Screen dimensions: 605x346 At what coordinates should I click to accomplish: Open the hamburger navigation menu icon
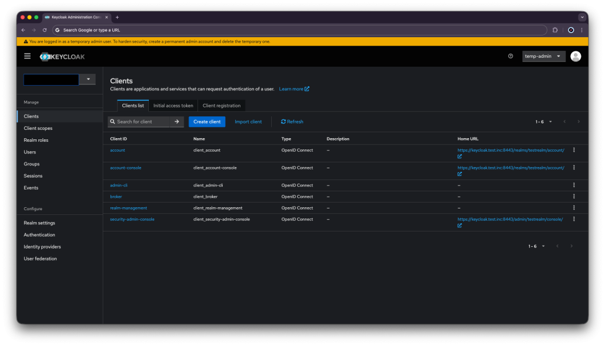tap(27, 56)
